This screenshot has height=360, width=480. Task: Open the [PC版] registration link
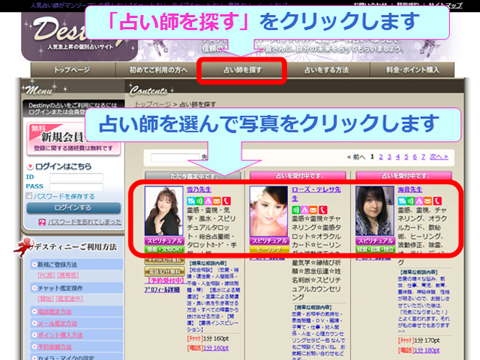(46, 275)
